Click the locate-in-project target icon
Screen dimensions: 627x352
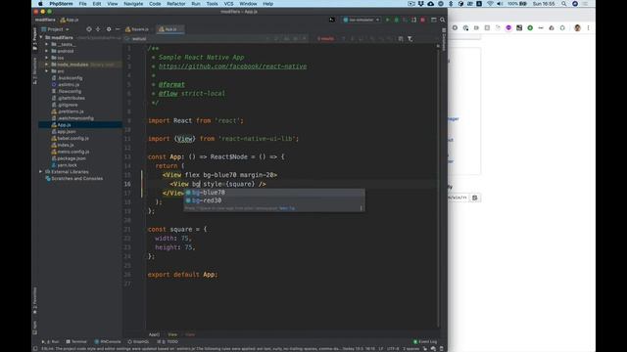coord(89,29)
